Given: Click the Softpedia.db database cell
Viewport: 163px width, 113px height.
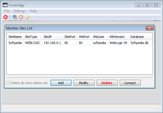Looking at the screenshot, I should coord(140,43).
